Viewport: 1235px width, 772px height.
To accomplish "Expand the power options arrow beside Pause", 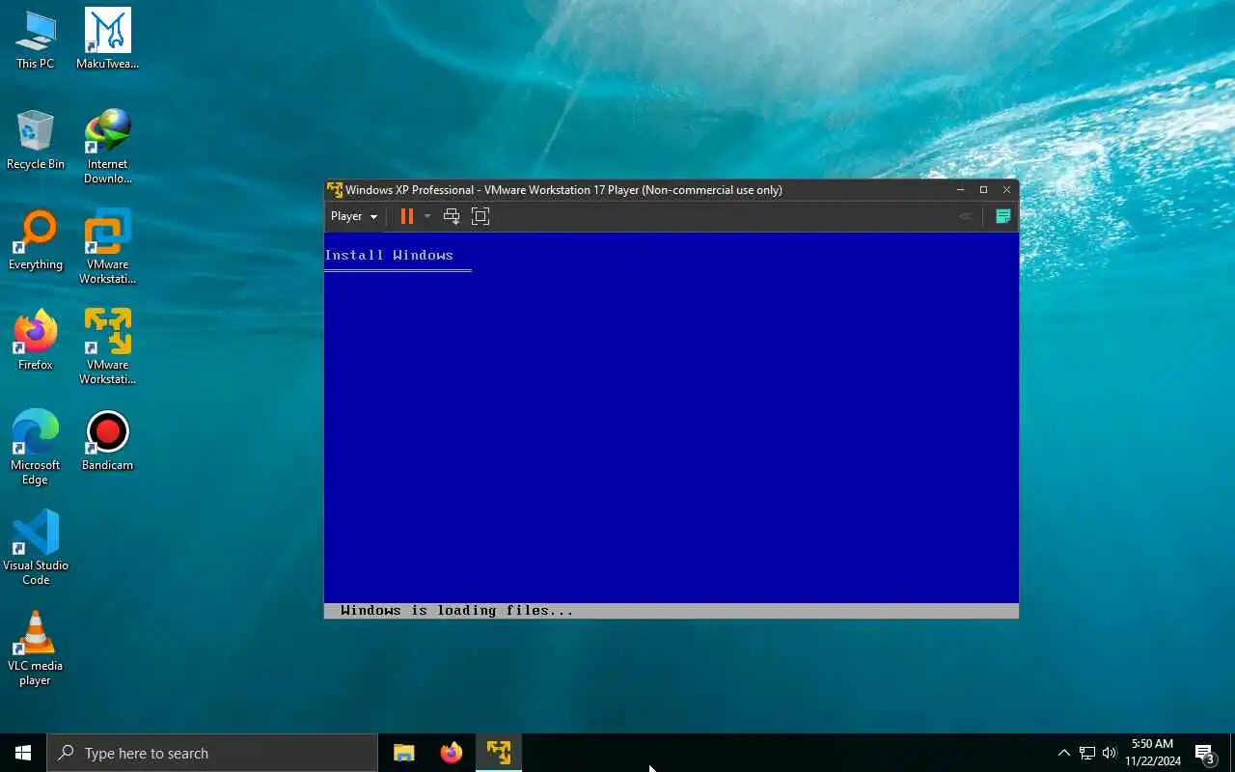I will (427, 216).
